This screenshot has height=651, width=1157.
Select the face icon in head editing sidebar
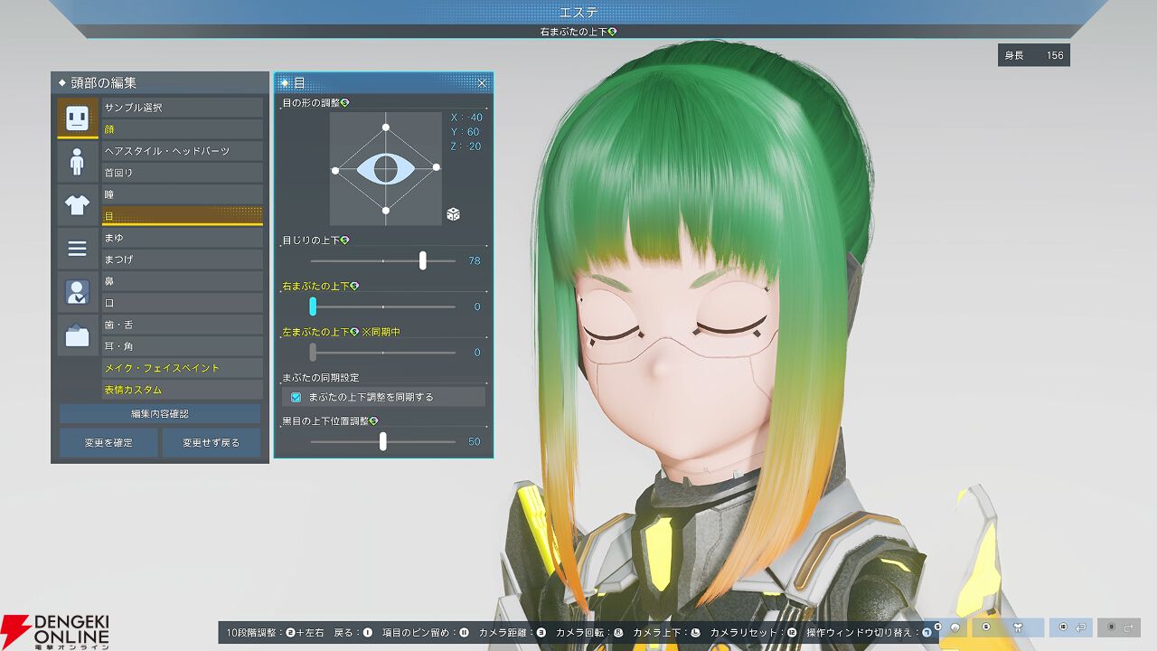point(78,118)
